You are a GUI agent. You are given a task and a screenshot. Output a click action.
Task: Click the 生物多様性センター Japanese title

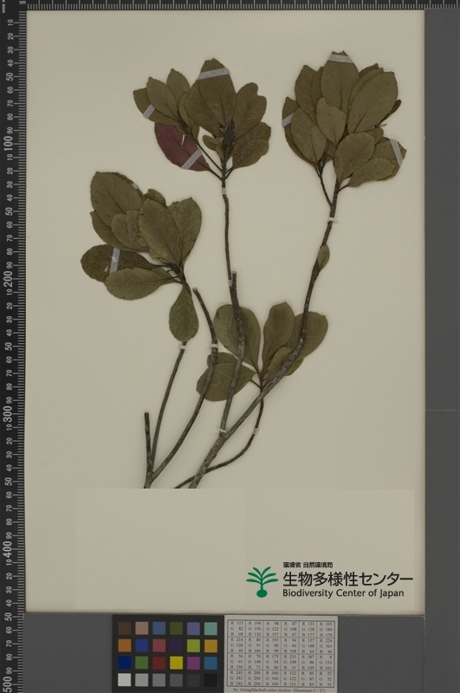[347, 578]
